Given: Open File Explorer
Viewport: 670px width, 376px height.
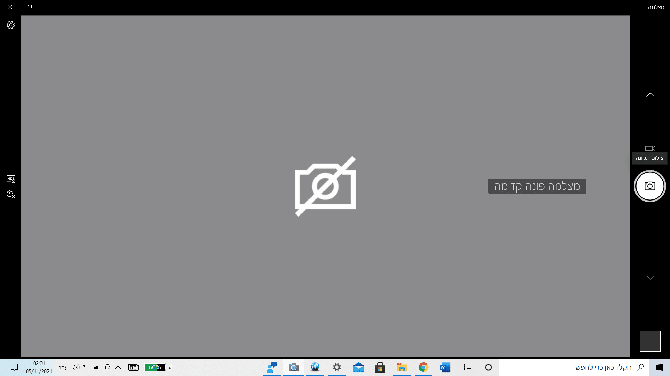Looking at the screenshot, I should pyautogui.click(x=402, y=367).
